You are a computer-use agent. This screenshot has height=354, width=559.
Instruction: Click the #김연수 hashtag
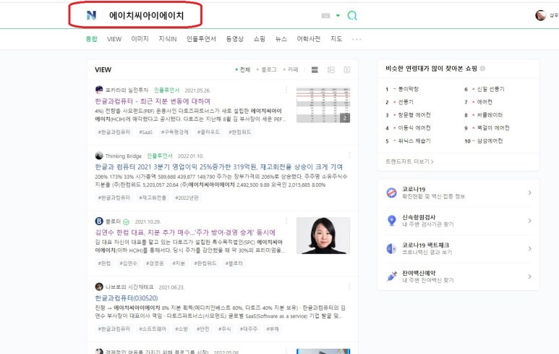click(x=128, y=264)
